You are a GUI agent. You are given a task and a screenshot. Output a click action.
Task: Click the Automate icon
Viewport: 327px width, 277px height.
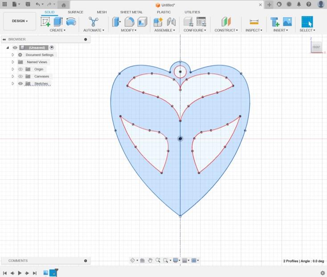click(x=93, y=21)
